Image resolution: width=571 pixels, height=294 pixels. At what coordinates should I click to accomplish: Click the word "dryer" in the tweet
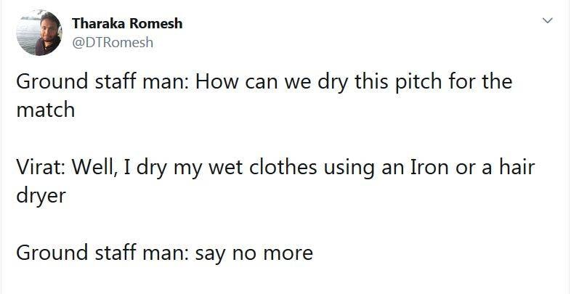click(x=41, y=196)
